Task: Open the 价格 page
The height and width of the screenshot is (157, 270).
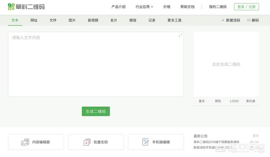Action: (x=167, y=7)
